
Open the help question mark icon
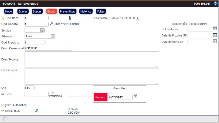point(215,4)
